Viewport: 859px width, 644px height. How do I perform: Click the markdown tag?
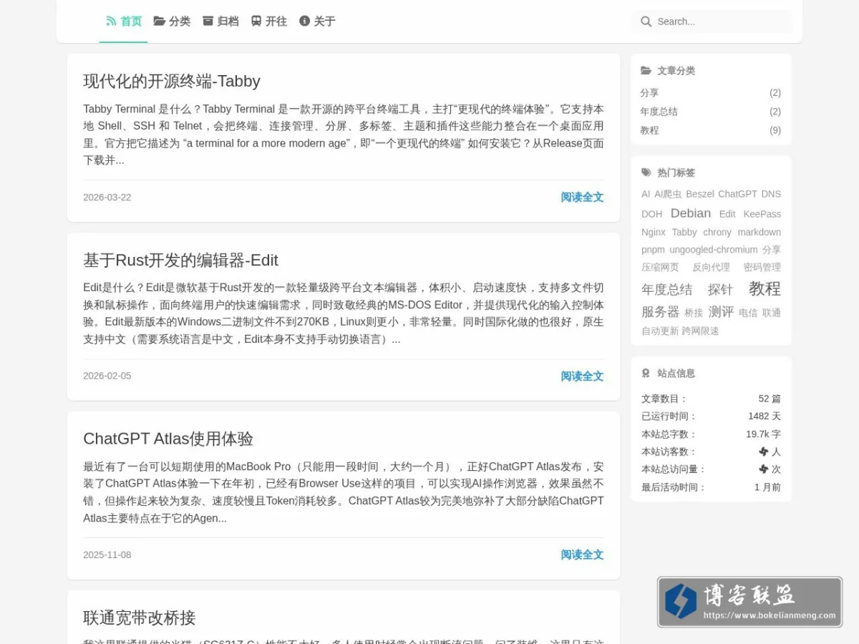(759, 232)
